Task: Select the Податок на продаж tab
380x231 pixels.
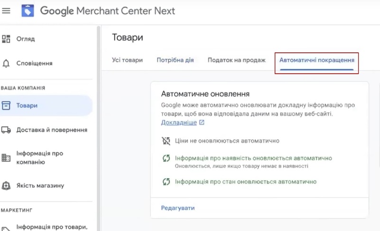Action: [x=236, y=60]
